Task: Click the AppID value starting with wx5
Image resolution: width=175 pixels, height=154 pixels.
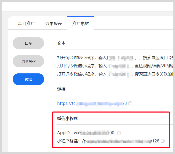Action: click(x=95, y=133)
